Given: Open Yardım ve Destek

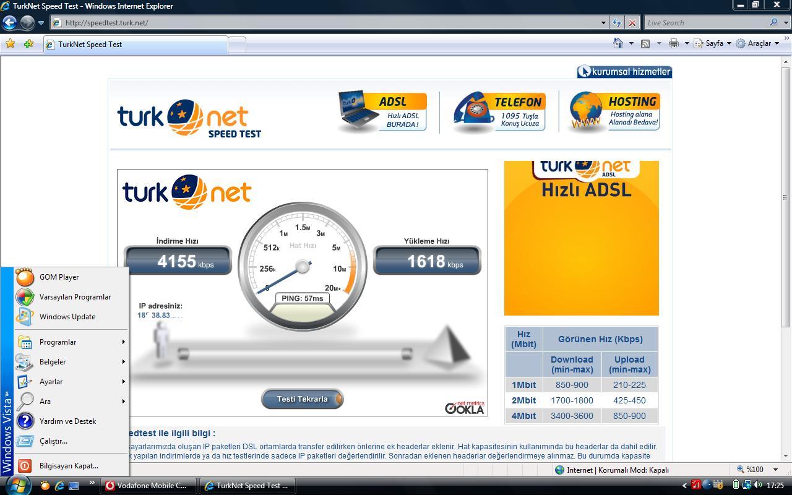Looking at the screenshot, I should click(72, 421).
